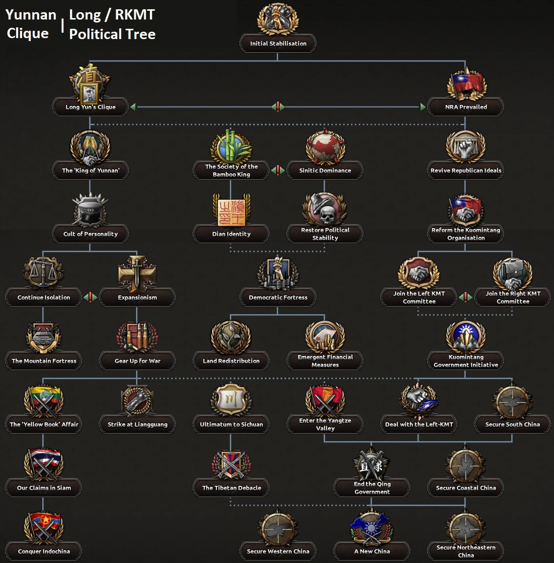The width and height of the screenshot is (554, 563).
Task: Click the 'Secure Western China' label
Action: pyautogui.click(x=278, y=551)
